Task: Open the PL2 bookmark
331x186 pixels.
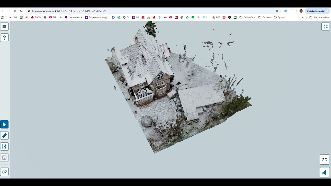Action: pos(206,17)
